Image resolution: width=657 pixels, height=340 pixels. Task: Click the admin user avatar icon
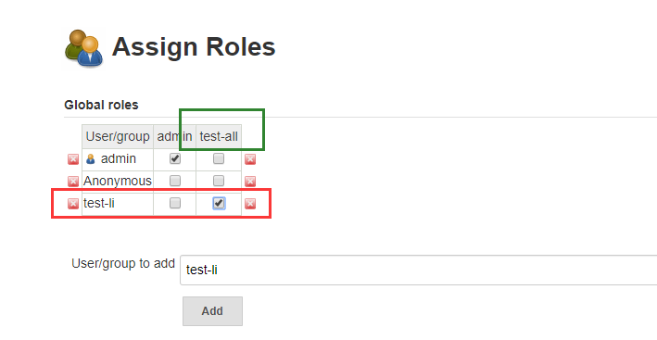[x=91, y=159]
